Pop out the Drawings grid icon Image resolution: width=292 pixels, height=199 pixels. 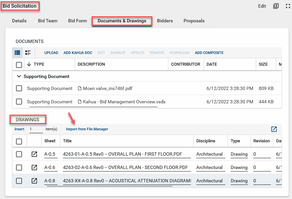click(274, 129)
